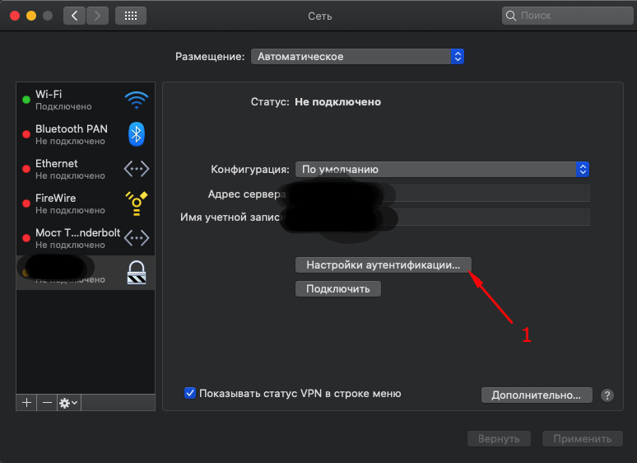The width and height of the screenshot is (637, 463).
Task: Click the Ethernet arrows icon
Action: point(136,169)
